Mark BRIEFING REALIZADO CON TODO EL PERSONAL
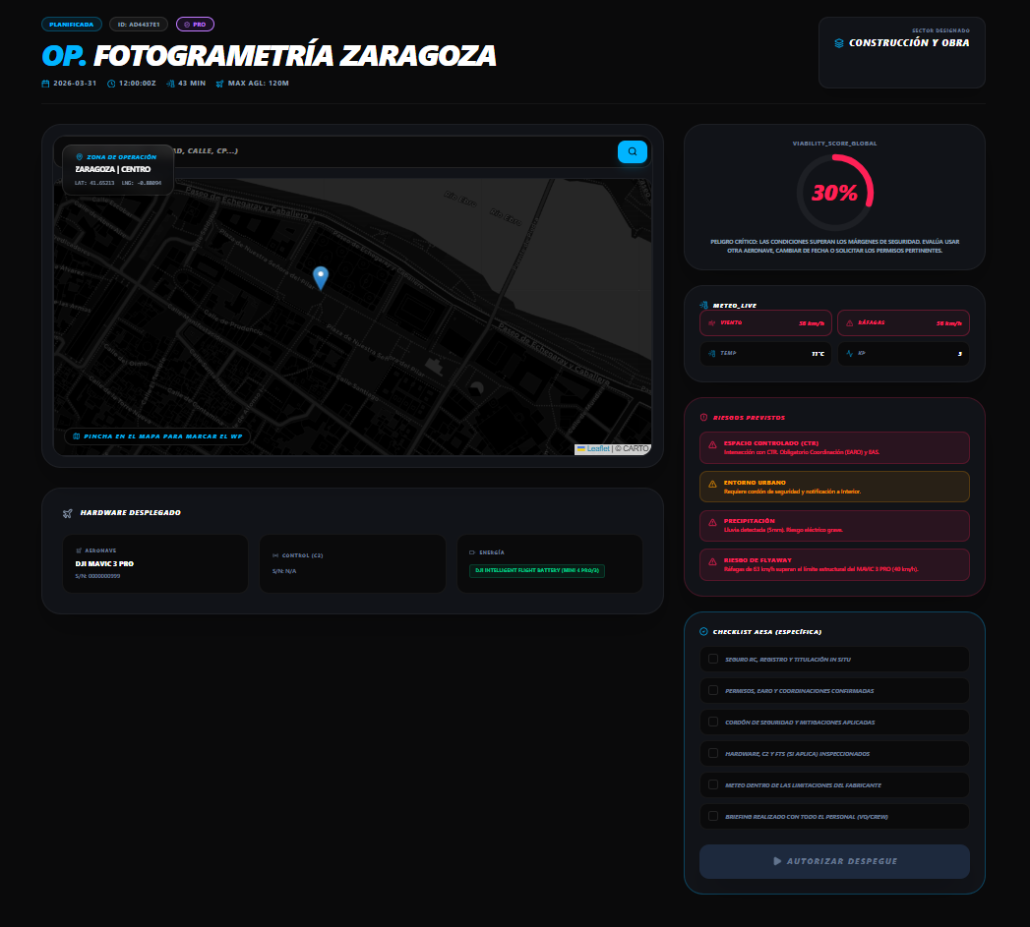Image resolution: width=1030 pixels, height=927 pixels. pos(712,816)
